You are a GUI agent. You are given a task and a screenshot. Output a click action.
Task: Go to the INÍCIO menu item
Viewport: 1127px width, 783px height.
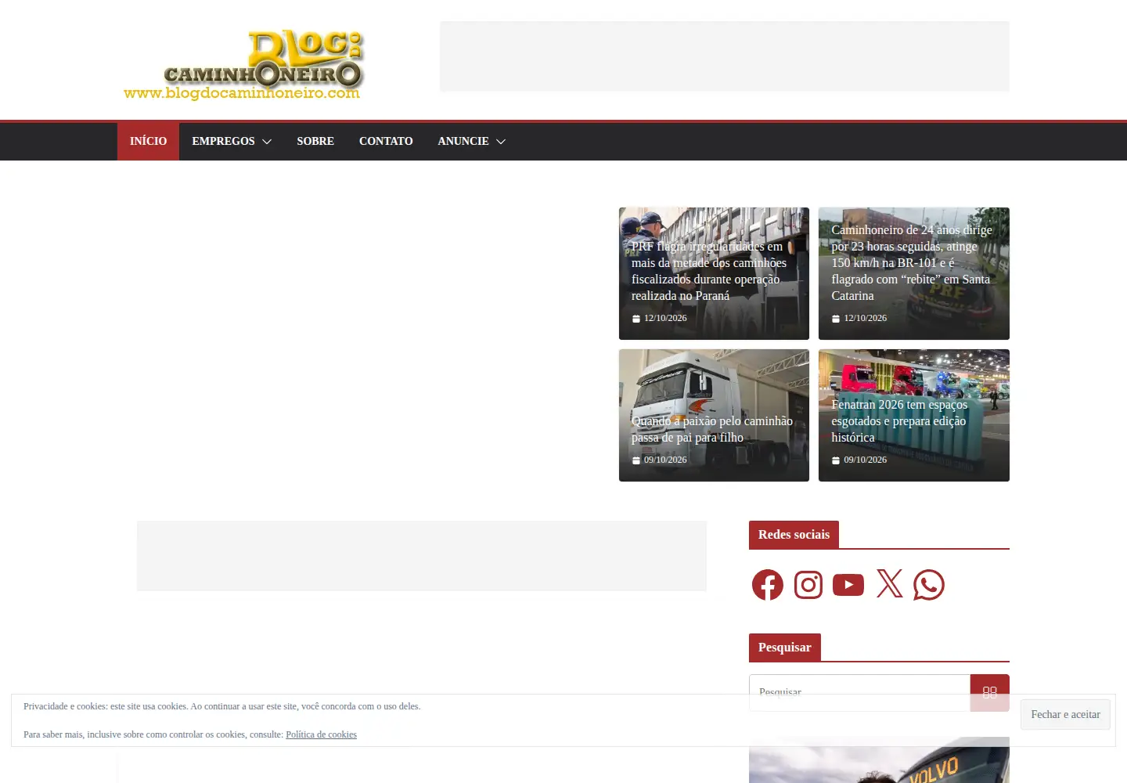coord(148,142)
